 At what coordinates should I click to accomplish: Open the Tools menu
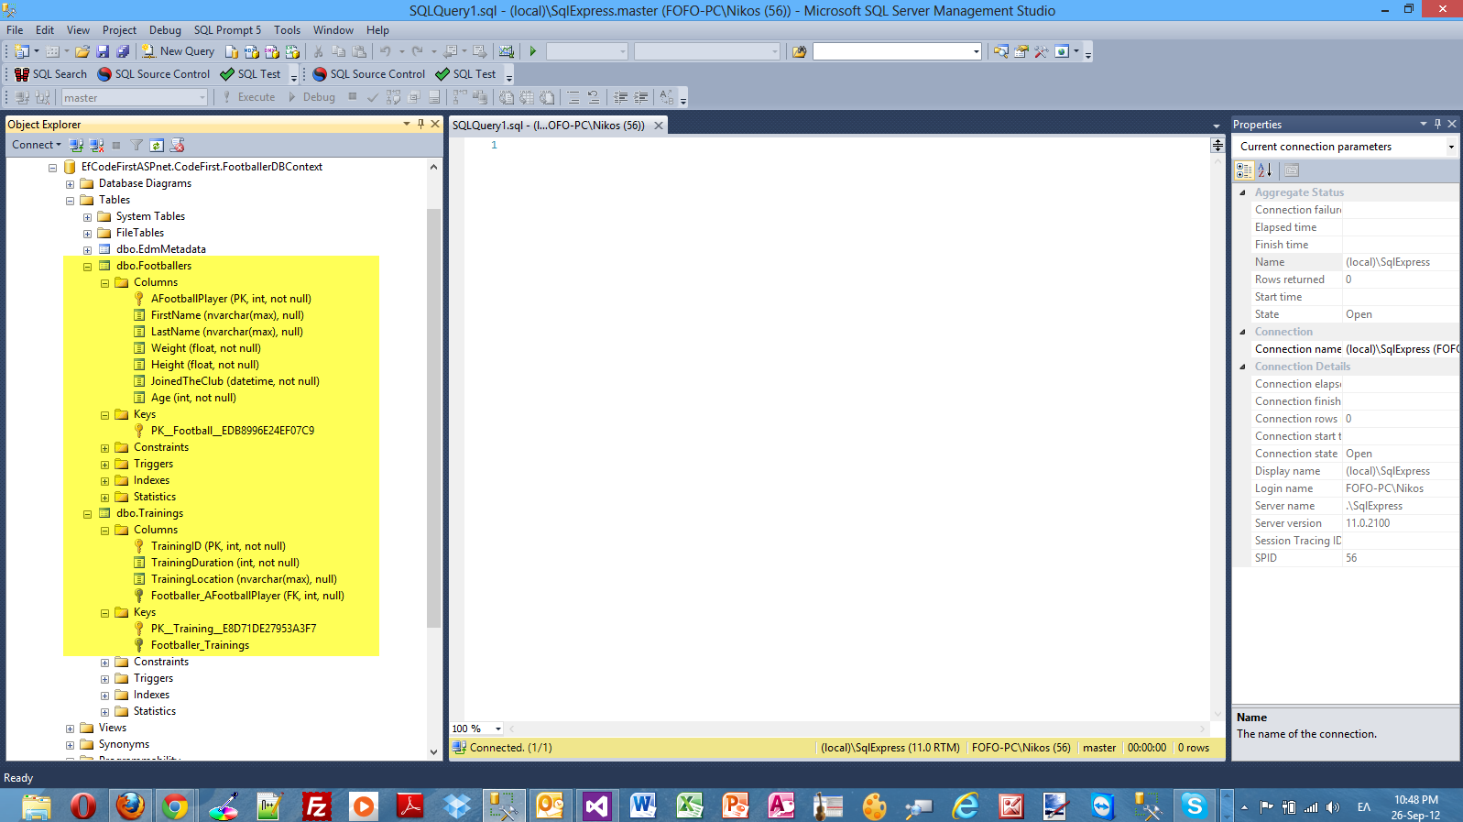coord(287,30)
